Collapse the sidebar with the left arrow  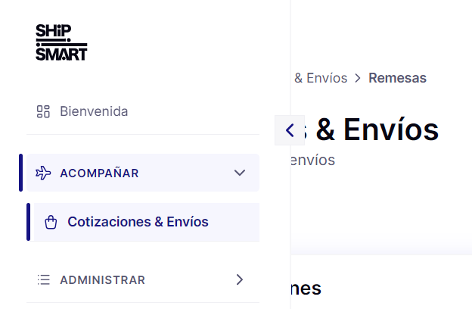click(x=290, y=130)
